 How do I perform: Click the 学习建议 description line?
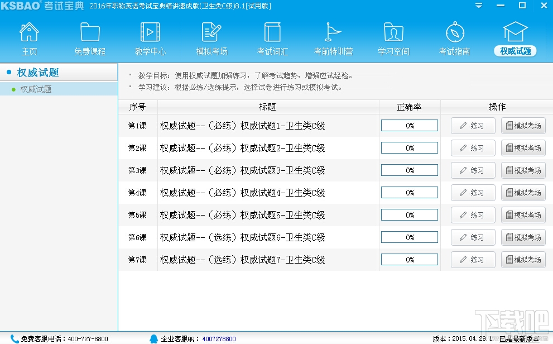240,87
